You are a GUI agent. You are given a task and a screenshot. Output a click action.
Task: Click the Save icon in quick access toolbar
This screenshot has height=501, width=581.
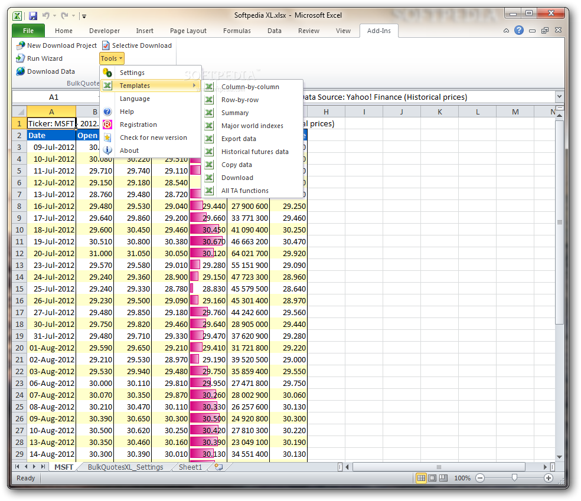click(x=33, y=16)
